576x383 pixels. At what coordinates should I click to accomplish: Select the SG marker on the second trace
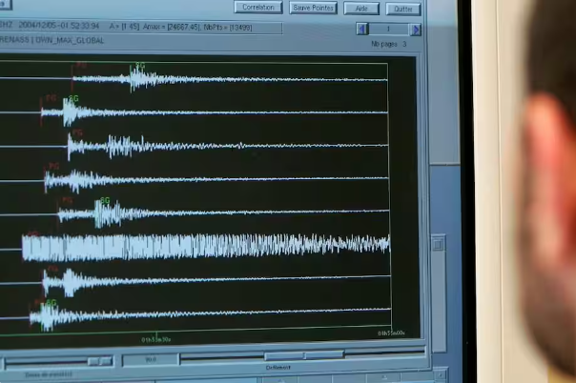tap(73, 99)
